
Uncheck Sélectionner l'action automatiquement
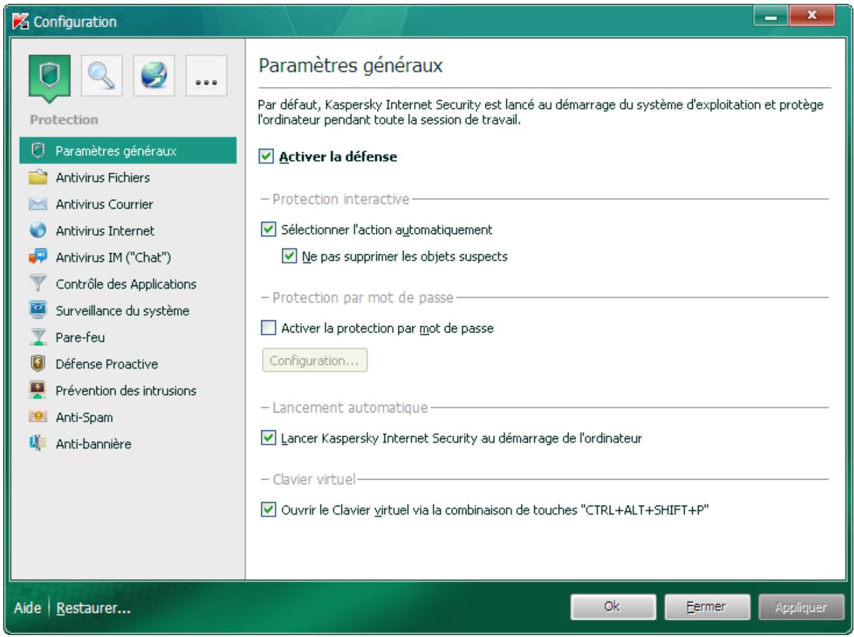tap(269, 229)
